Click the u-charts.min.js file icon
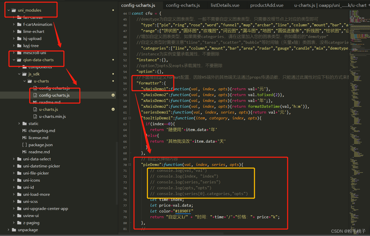This screenshot has height=236, width=370. coord(35,117)
